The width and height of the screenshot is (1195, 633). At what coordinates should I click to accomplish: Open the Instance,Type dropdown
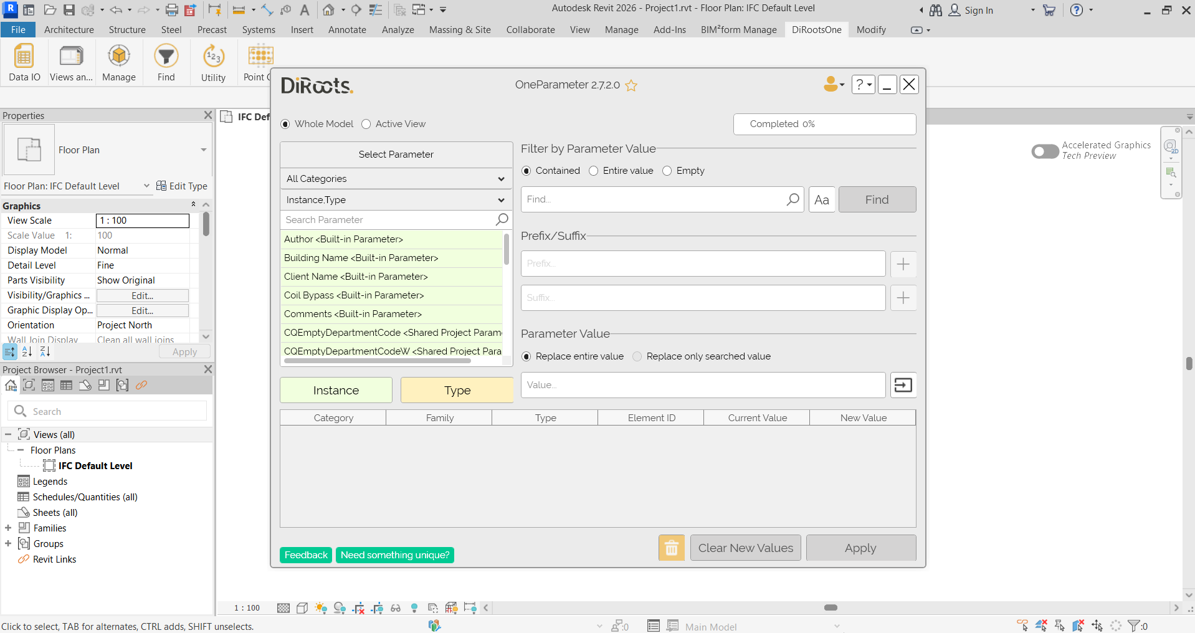396,200
